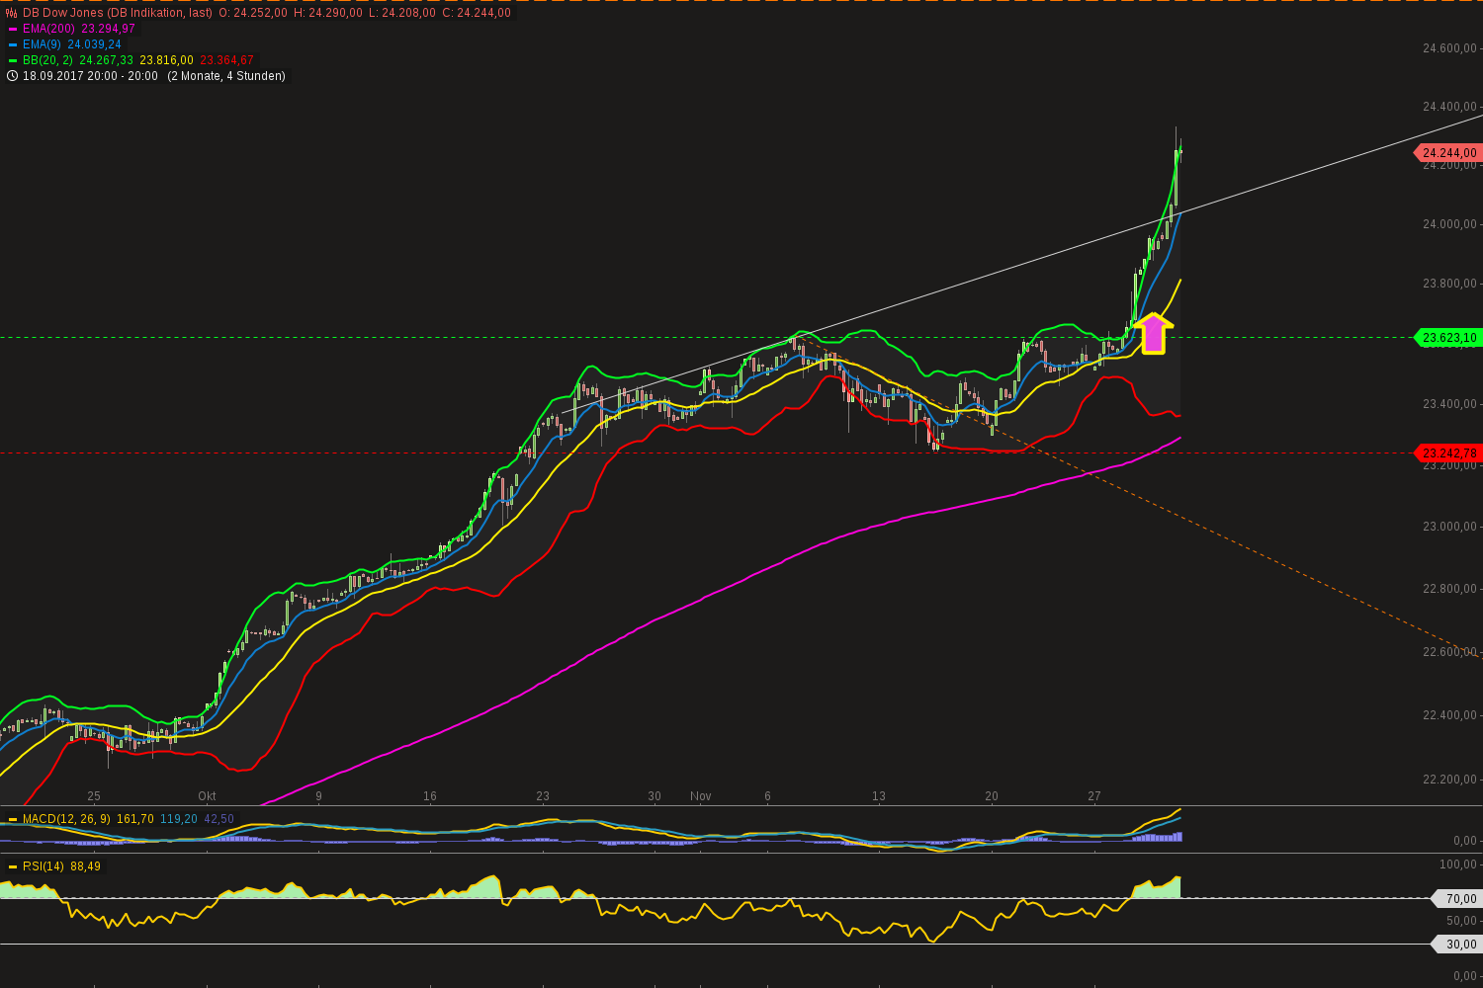Click the "22.200,00" price axis label
Screen dimensions: 1483x988
click(x=1450, y=780)
